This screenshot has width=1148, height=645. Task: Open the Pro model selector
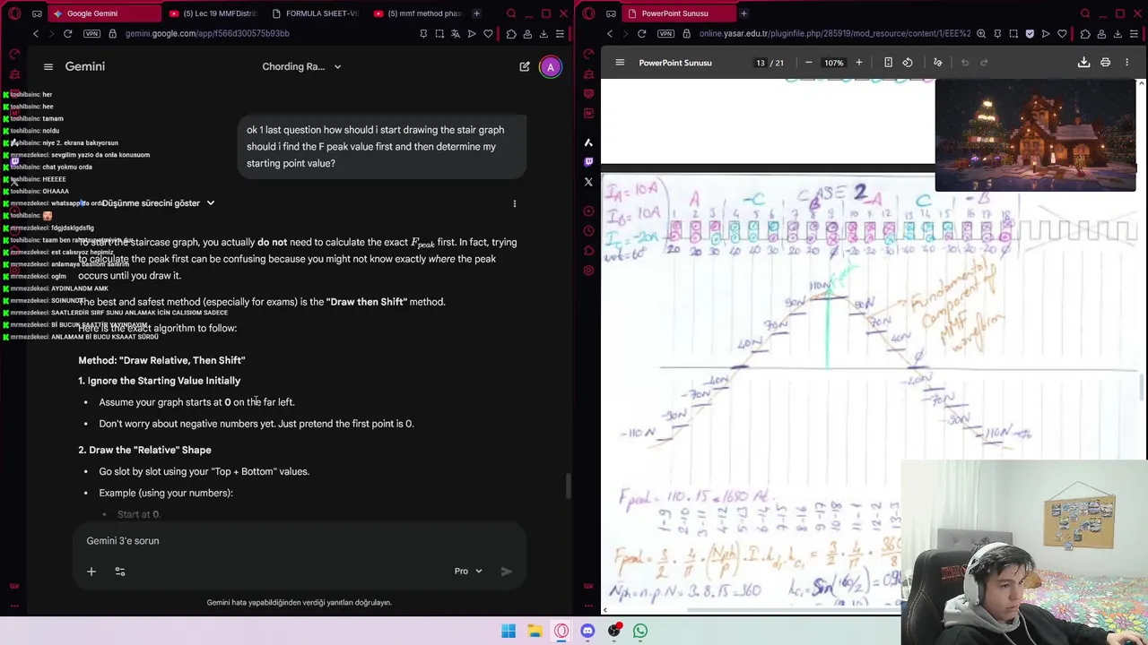coord(468,571)
